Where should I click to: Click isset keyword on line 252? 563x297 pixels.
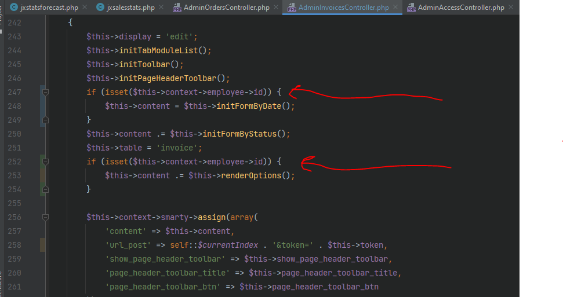pos(117,162)
